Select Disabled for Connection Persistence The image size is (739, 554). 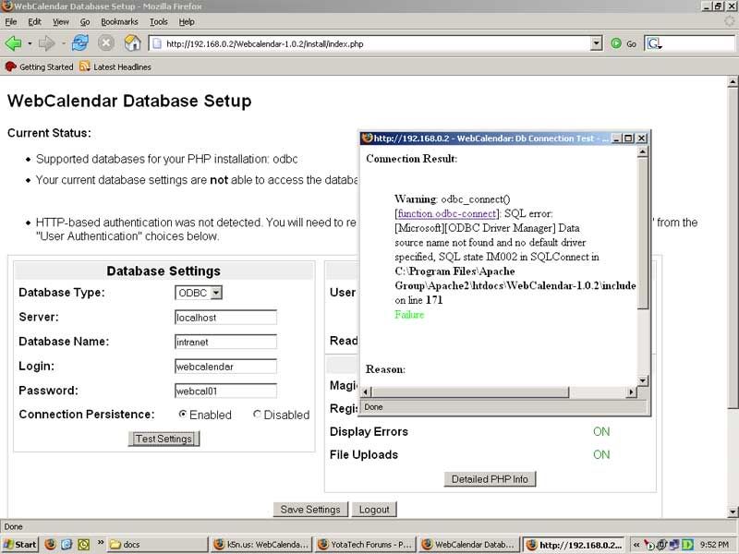(257, 415)
